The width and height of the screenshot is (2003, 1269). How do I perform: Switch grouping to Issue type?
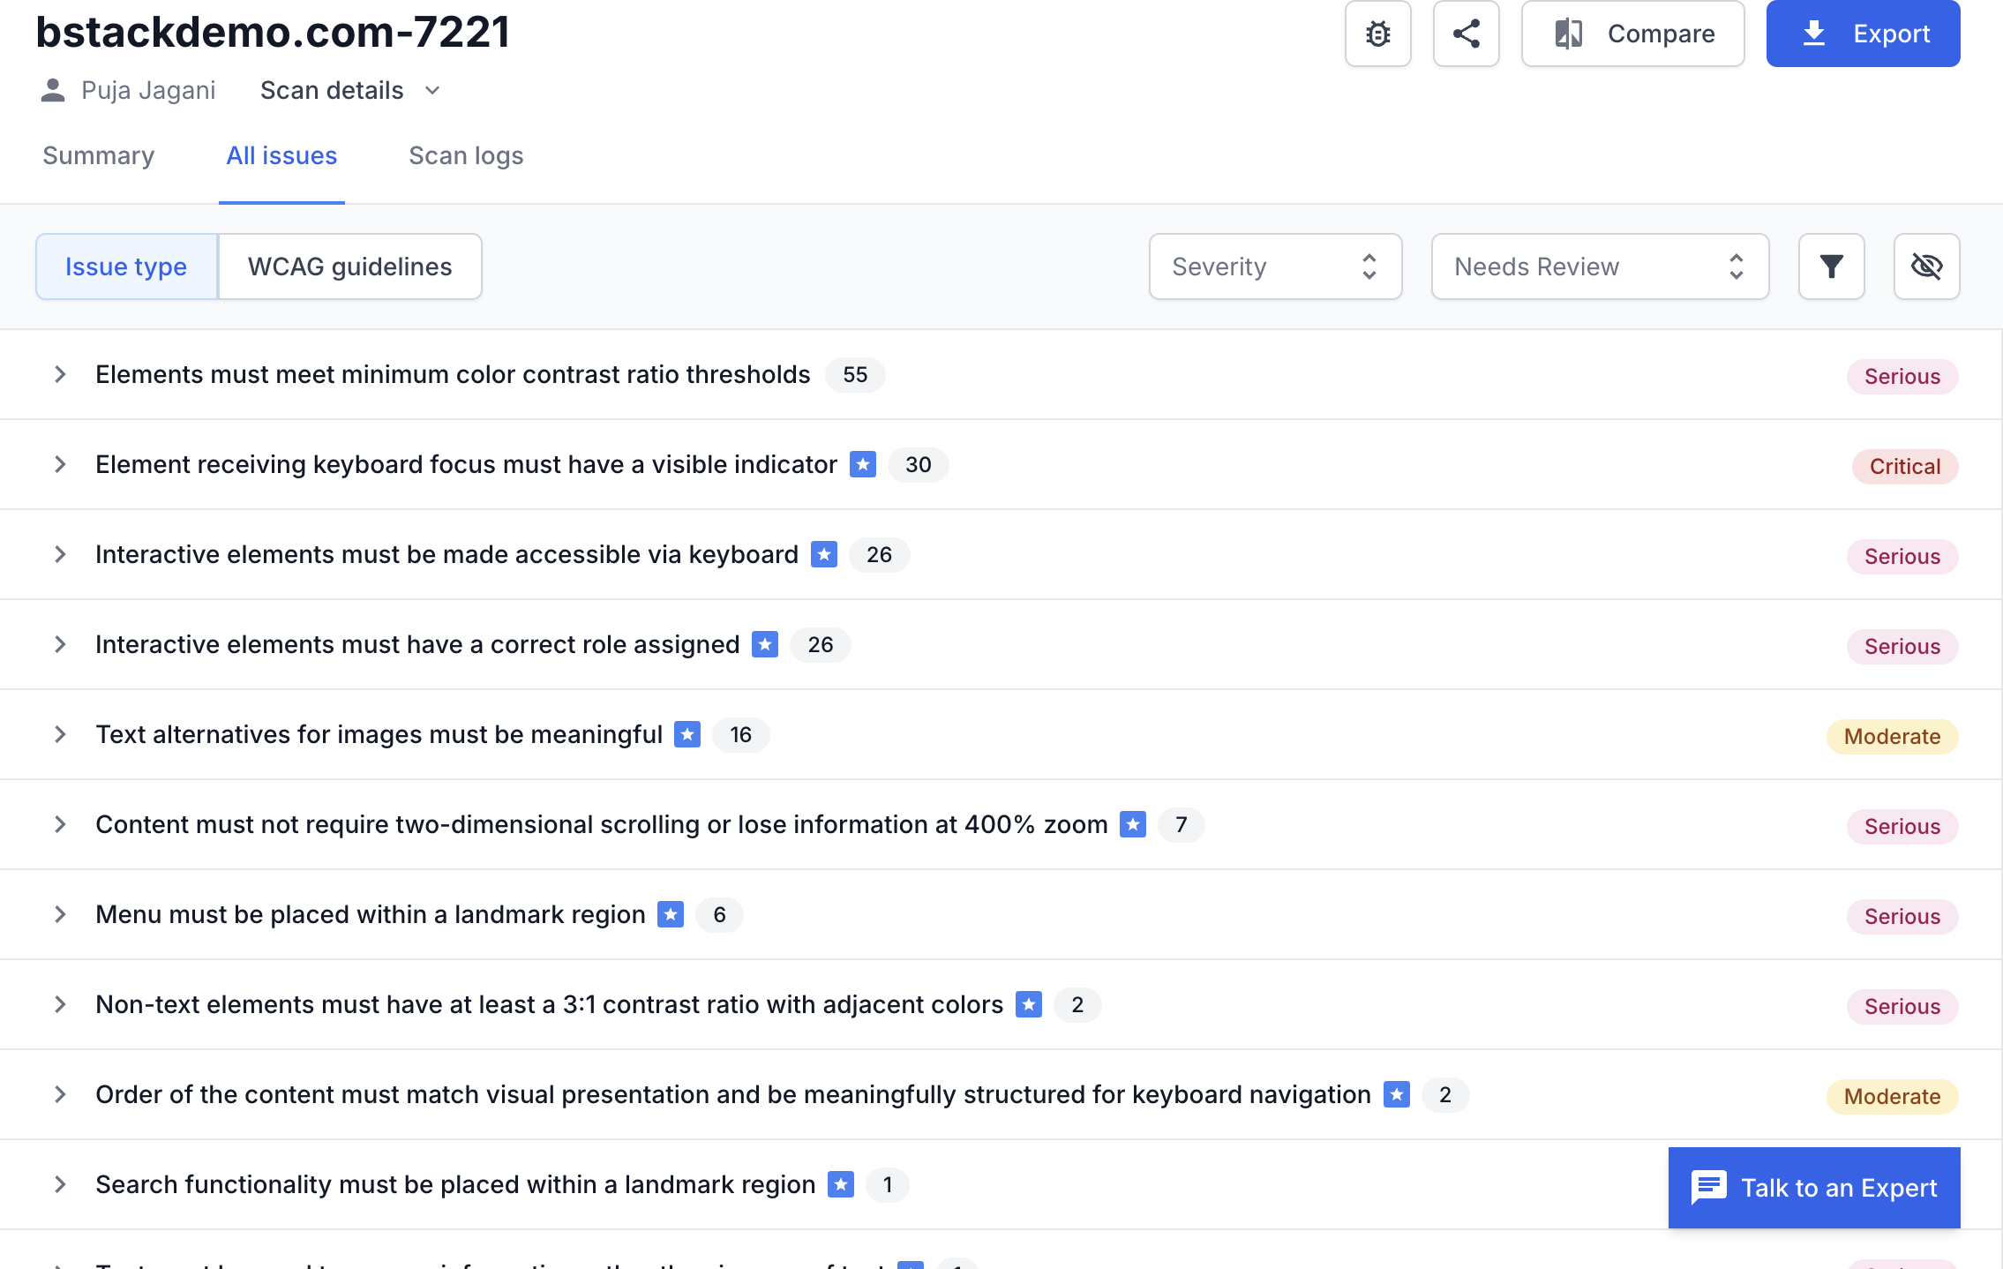(126, 267)
